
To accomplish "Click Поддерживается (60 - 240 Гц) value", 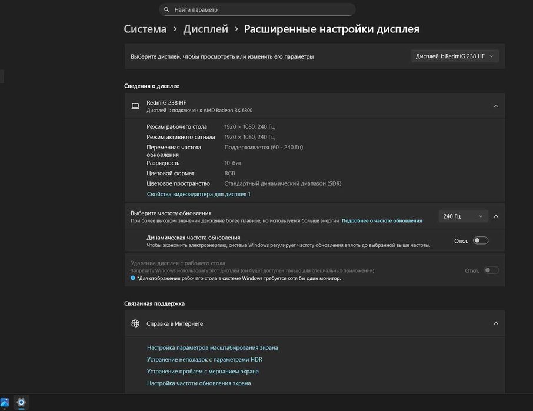I will [264, 147].
